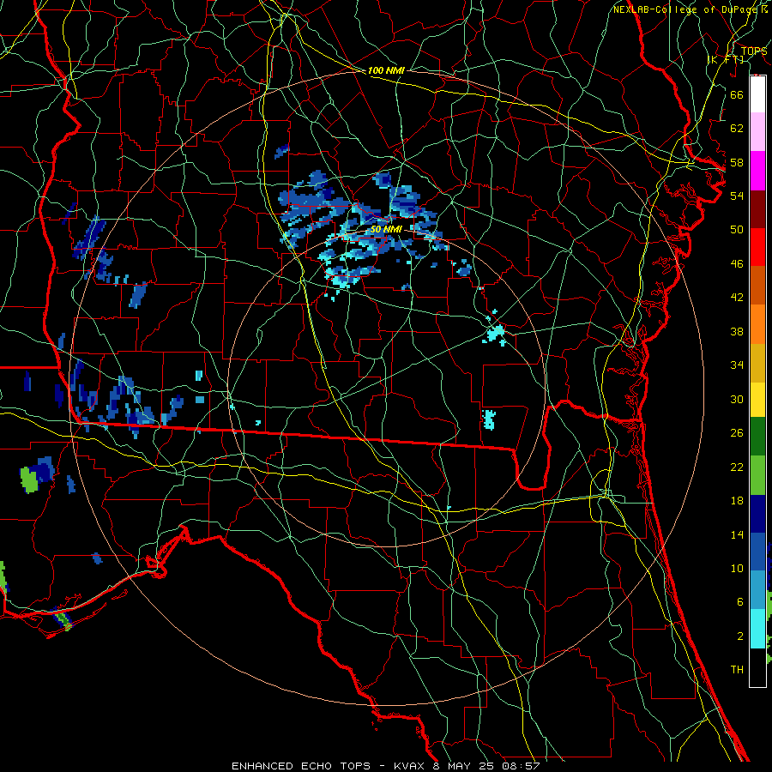The image size is (772, 772).
Task: Click the 'TH' legend label
Action: pos(737,670)
